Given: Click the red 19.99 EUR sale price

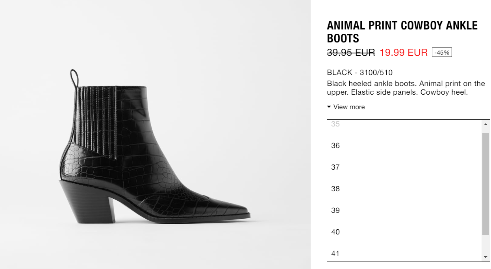Looking at the screenshot, I should 404,53.
